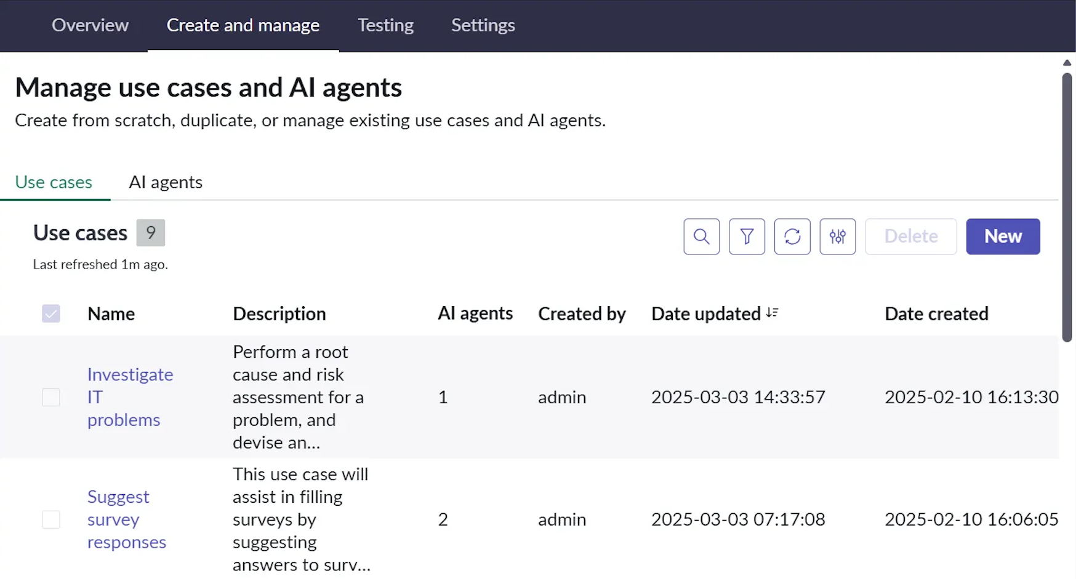The image size is (1076, 579).
Task: Click the filter funnel icon
Action: point(747,237)
